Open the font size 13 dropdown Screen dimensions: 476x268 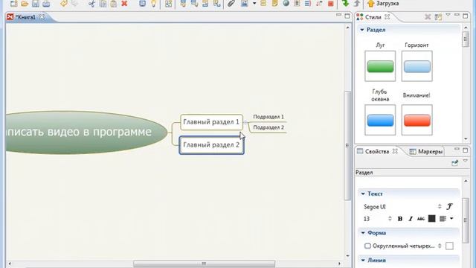point(390,218)
